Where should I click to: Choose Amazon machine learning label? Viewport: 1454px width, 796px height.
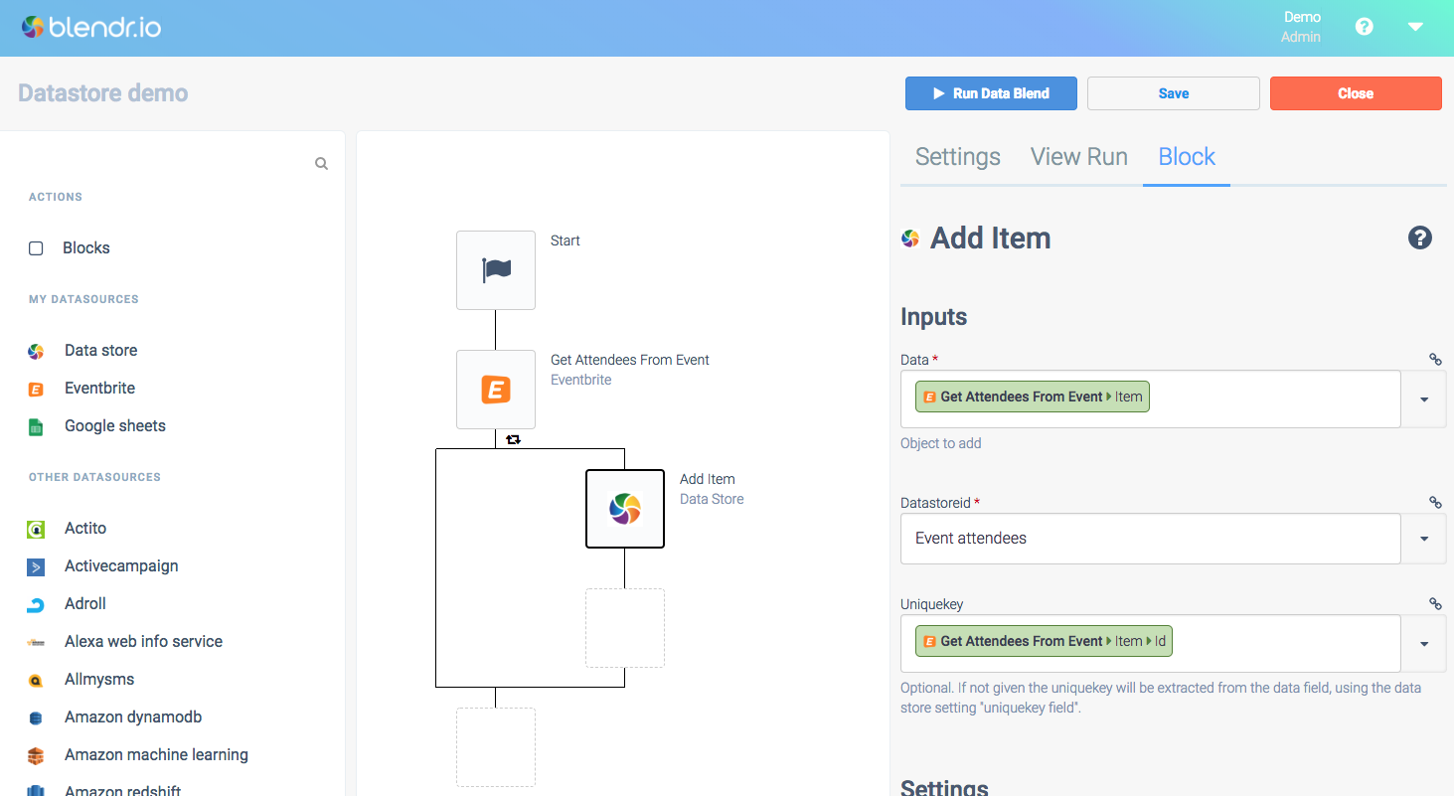156,755
